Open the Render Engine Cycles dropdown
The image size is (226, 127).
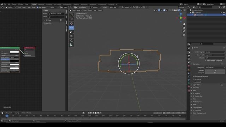(215, 52)
